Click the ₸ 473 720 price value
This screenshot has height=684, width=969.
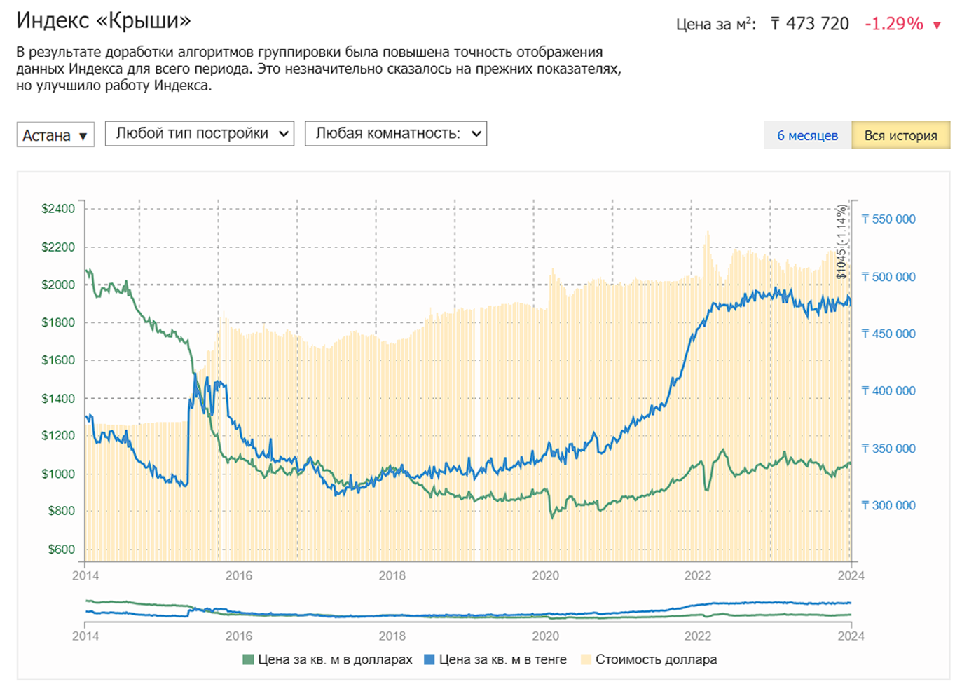(x=809, y=24)
